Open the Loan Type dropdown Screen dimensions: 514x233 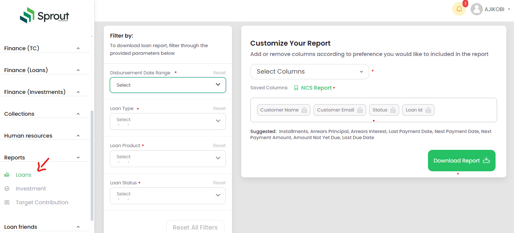[168, 121]
